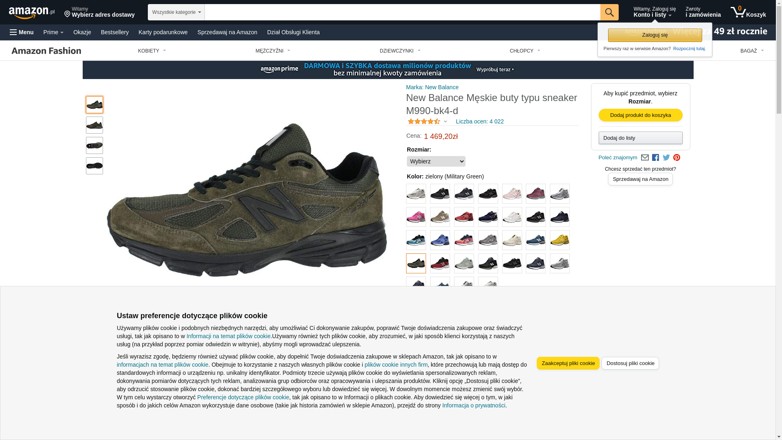Click Dodaj produkt do koszyka button
The image size is (782, 440).
tap(641, 115)
